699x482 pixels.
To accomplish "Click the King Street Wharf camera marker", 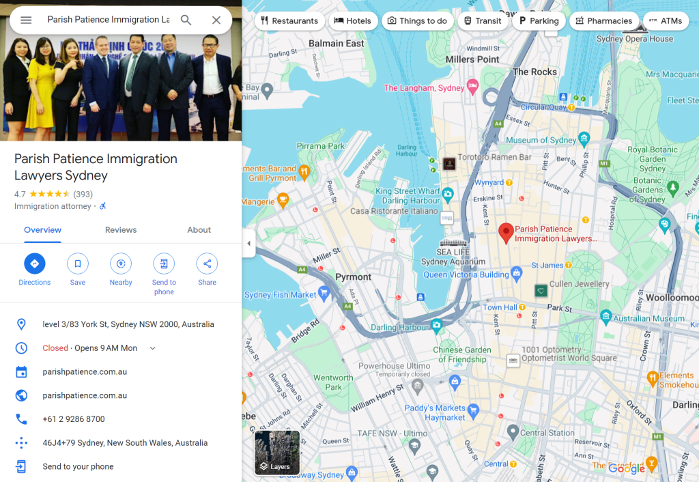I will point(448,194).
